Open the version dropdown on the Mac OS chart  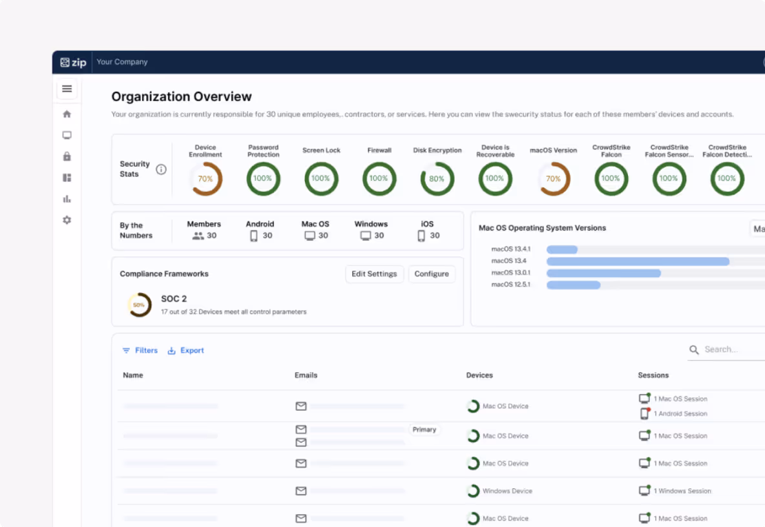pos(757,228)
